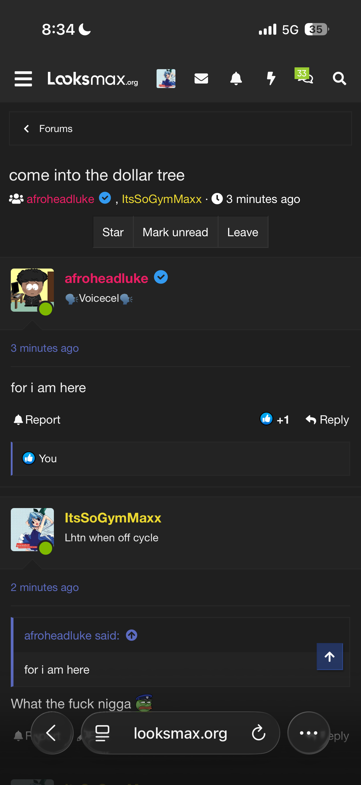Screen dimensions: 361x785
Task: Open account menu via header avatar
Action: pos(166,79)
